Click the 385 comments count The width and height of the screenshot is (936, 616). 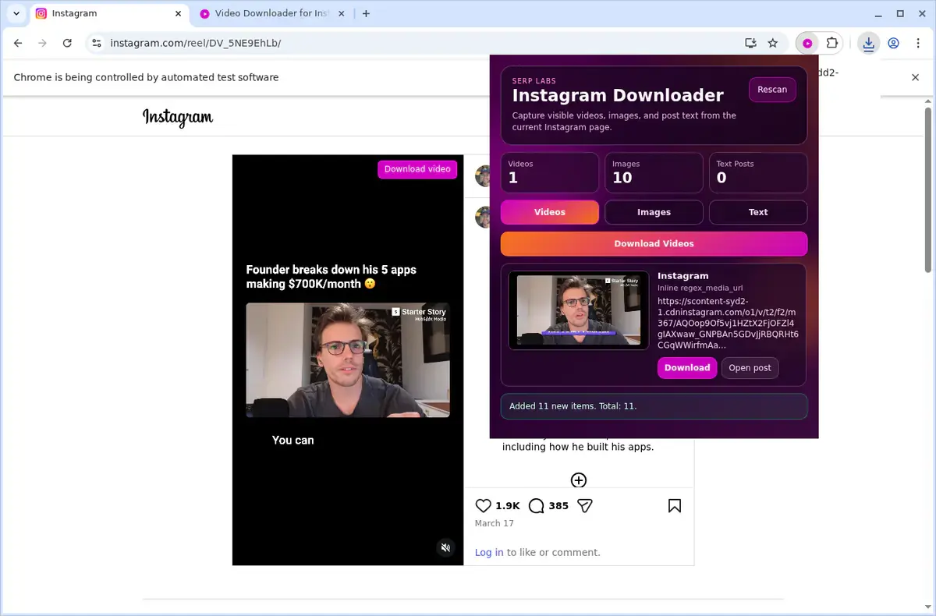[x=558, y=505]
